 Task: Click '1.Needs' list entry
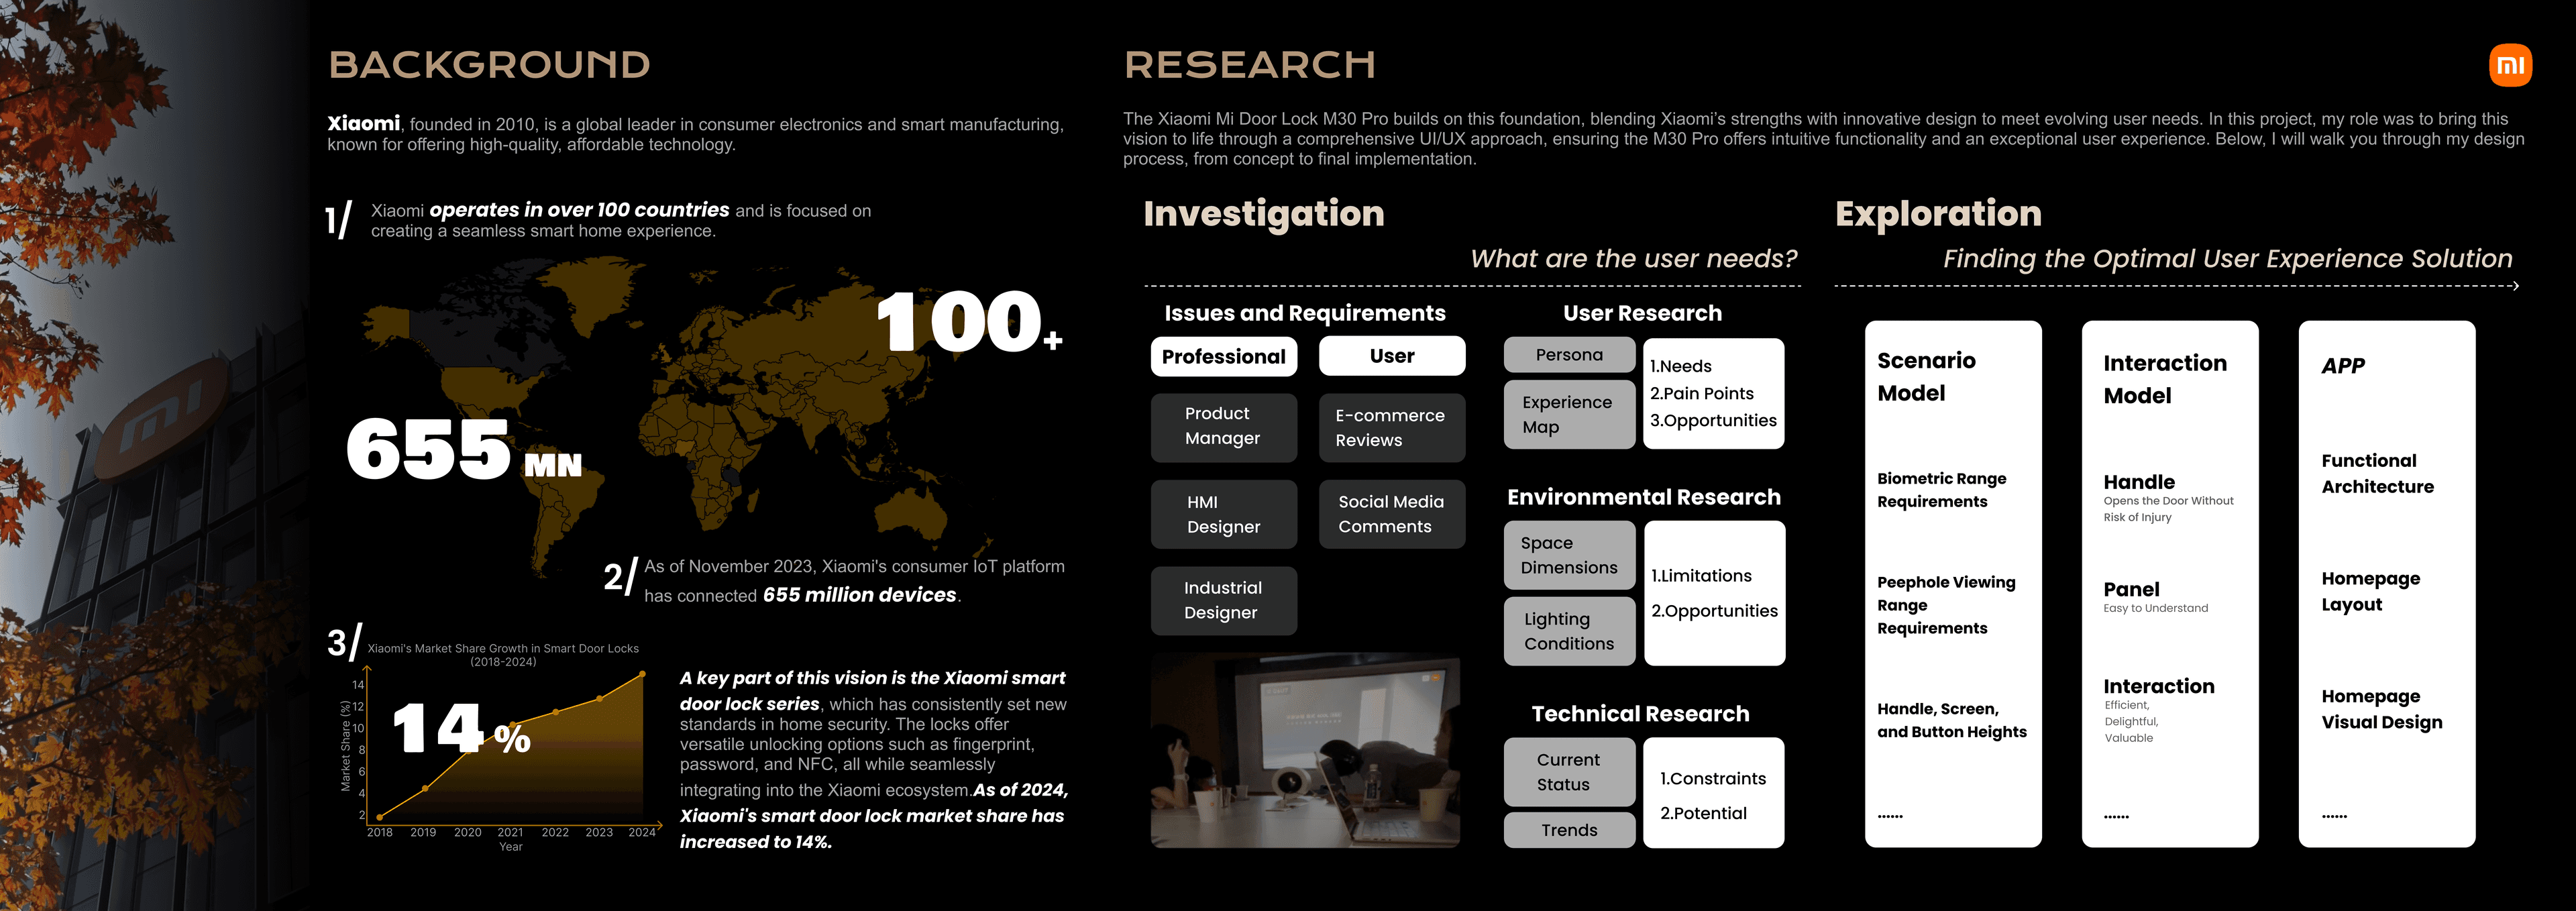click(x=1680, y=367)
